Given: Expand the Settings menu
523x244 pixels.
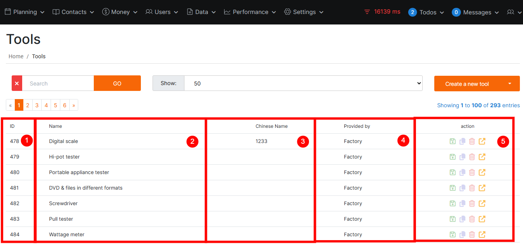Looking at the screenshot, I should coord(304,12).
